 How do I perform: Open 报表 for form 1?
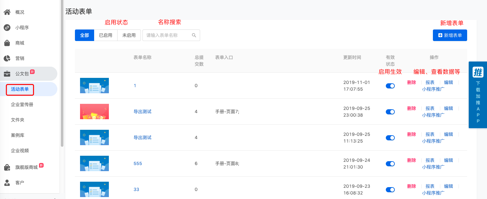coord(430,82)
